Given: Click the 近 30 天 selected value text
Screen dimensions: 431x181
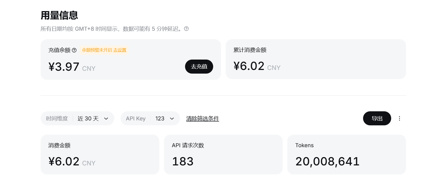Looking at the screenshot, I should click(88, 119).
